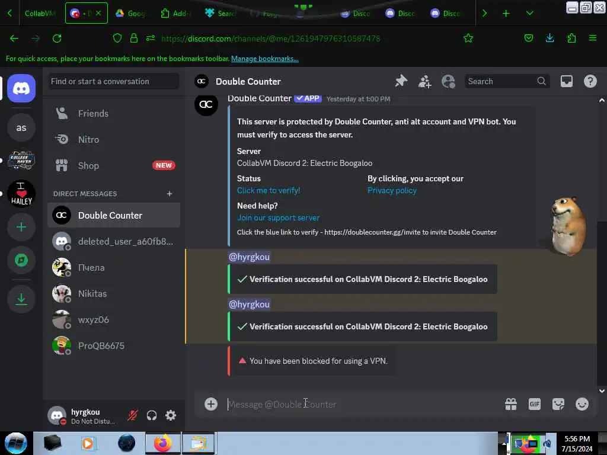Switch to the Google Drive tab
This screenshot has width=607, height=455.
click(x=130, y=14)
